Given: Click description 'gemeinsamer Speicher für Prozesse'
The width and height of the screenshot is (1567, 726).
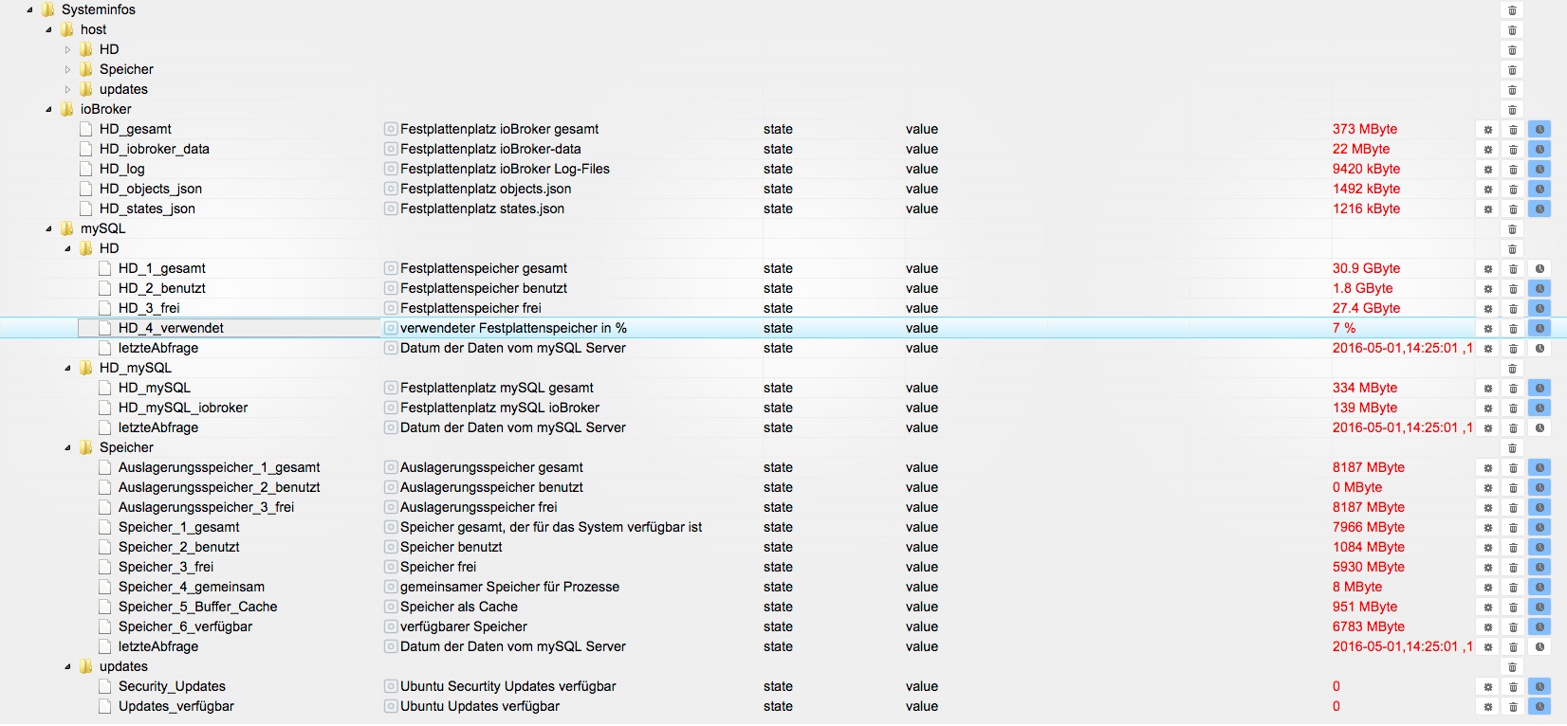Looking at the screenshot, I should [509, 587].
